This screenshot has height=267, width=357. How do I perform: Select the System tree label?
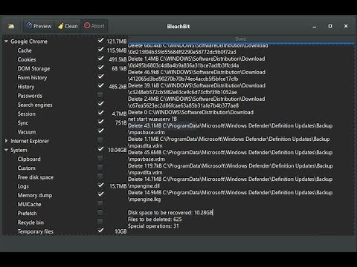[x=19, y=150]
